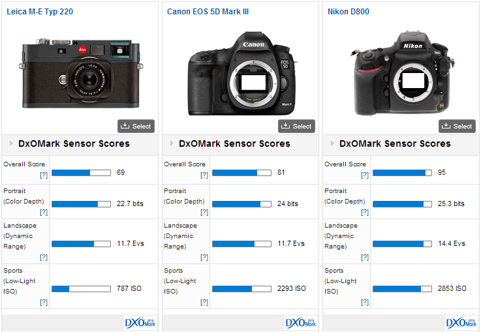Click the Overall Score help icon for Nikon D800
The height and width of the screenshot is (332, 481).
[365, 175]
